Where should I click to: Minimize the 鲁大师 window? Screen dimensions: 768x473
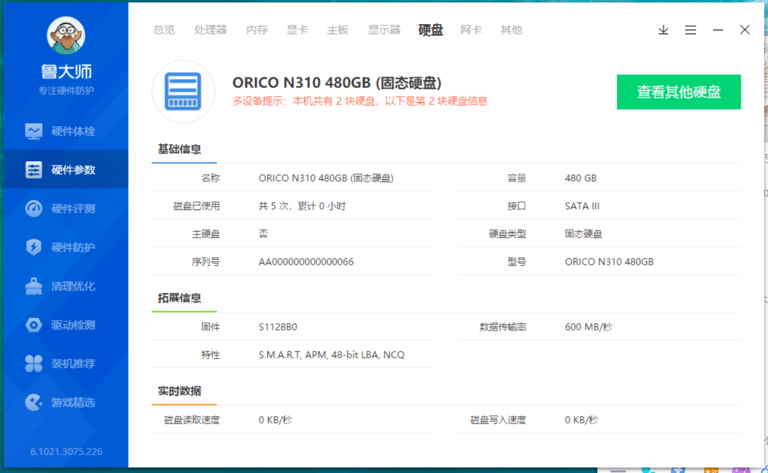pos(718,30)
